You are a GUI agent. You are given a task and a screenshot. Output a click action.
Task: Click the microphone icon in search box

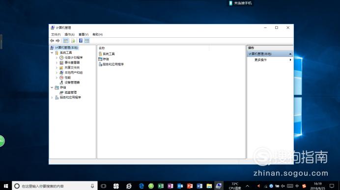coord(92,186)
